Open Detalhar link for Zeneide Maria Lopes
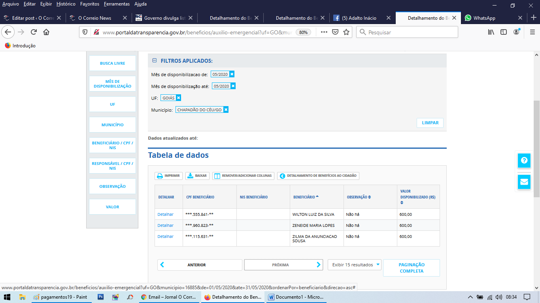The height and width of the screenshot is (303, 540). pyautogui.click(x=165, y=225)
